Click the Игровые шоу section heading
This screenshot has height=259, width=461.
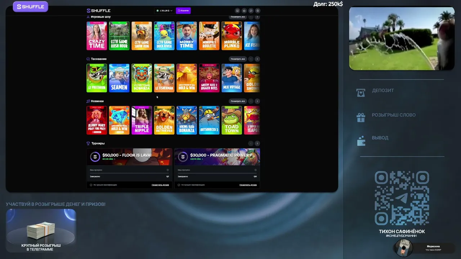pyautogui.click(x=101, y=17)
